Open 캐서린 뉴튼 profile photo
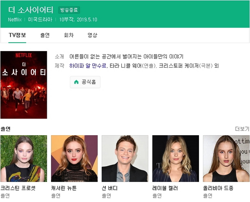The height and width of the screenshot is (202, 250). pos(74,158)
